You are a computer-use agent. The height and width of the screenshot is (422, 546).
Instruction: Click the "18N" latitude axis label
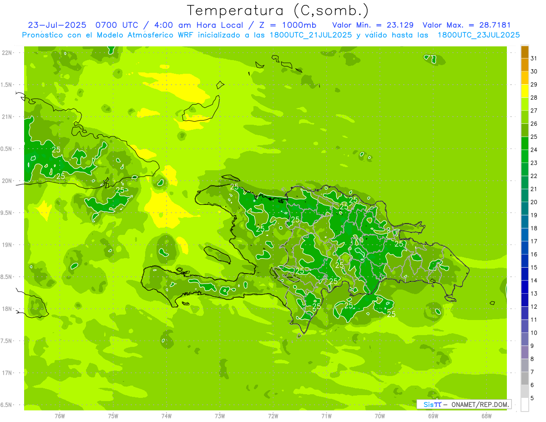coord(7,309)
